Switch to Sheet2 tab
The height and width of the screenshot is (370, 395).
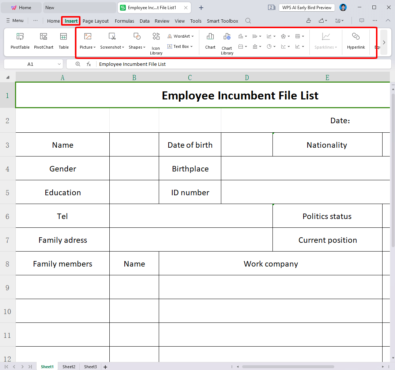point(69,367)
